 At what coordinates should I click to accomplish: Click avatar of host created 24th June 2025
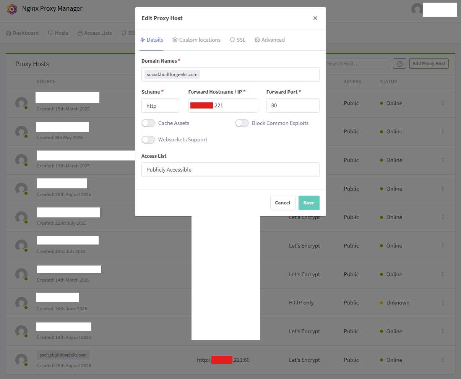coord(21,303)
